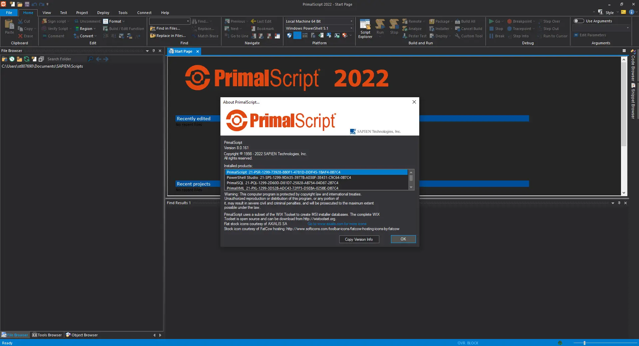This screenshot has height=346, width=639.
Task: Open the axialis.com icons link
Action: [337, 224]
